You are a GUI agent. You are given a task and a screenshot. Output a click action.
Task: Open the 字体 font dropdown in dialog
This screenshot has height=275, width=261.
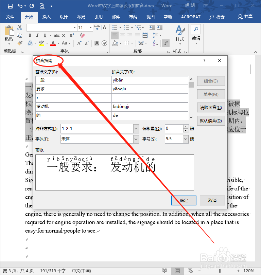[136, 139]
